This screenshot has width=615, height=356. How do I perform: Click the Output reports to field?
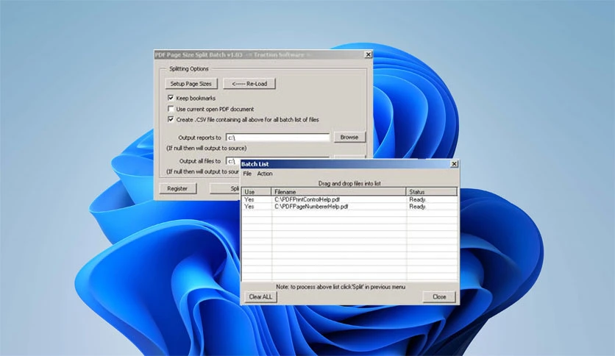pyautogui.click(x=277, y=138)
